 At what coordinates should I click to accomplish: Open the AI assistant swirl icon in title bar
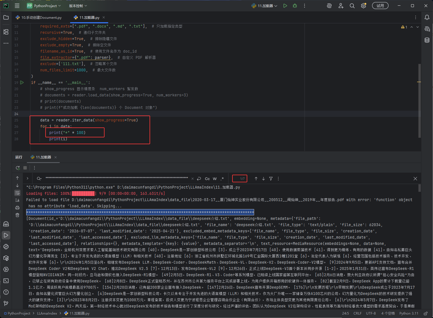(329, 6)
